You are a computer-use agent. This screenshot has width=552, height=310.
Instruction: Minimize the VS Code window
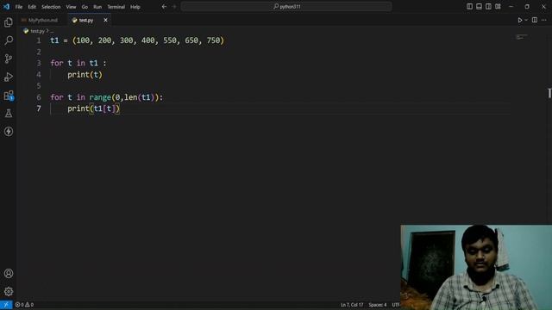(x=511, y=6)
